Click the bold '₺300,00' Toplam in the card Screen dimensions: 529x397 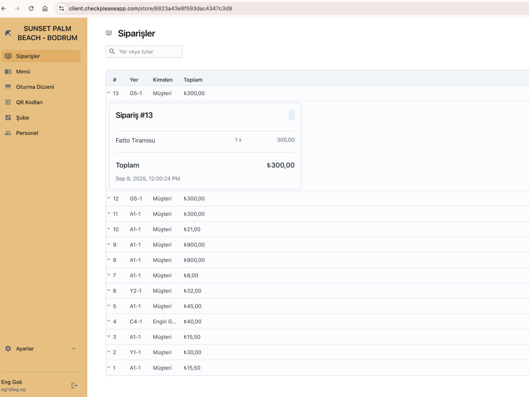point(281,165)
